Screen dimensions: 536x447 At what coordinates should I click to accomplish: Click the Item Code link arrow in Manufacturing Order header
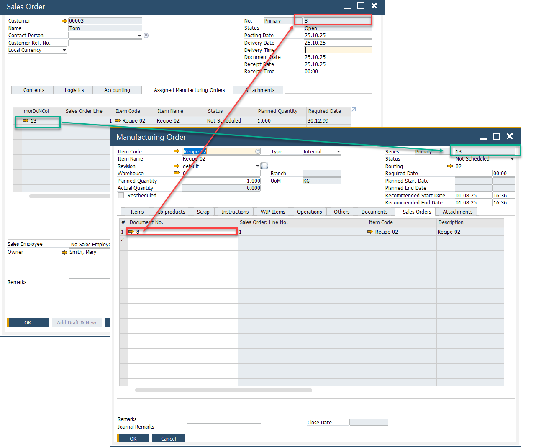click(176, 151)
